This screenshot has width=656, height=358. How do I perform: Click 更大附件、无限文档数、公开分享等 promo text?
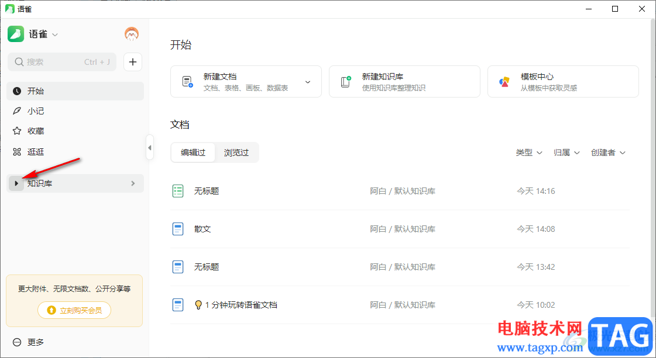tap(74, 289)
